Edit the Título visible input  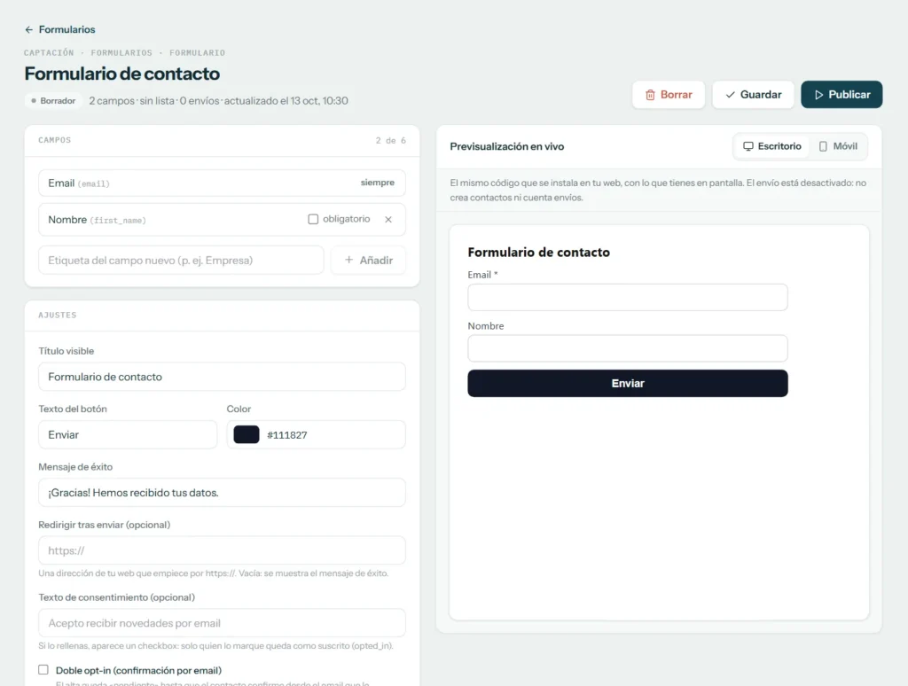[x=222, y=377]
